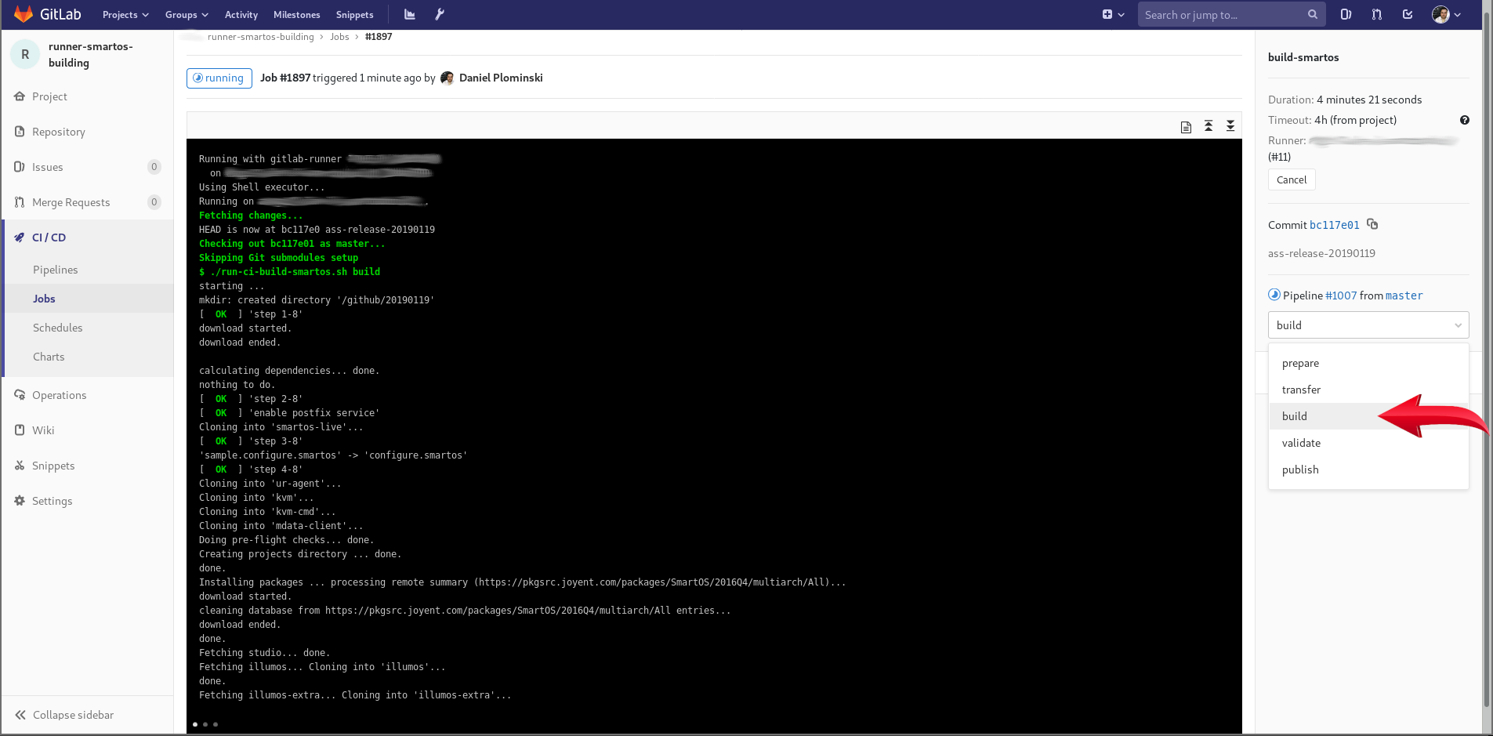Screen dimensions: 1493x736
Task: Click the Issues count badge 0
Action: [x=154, y=167]
